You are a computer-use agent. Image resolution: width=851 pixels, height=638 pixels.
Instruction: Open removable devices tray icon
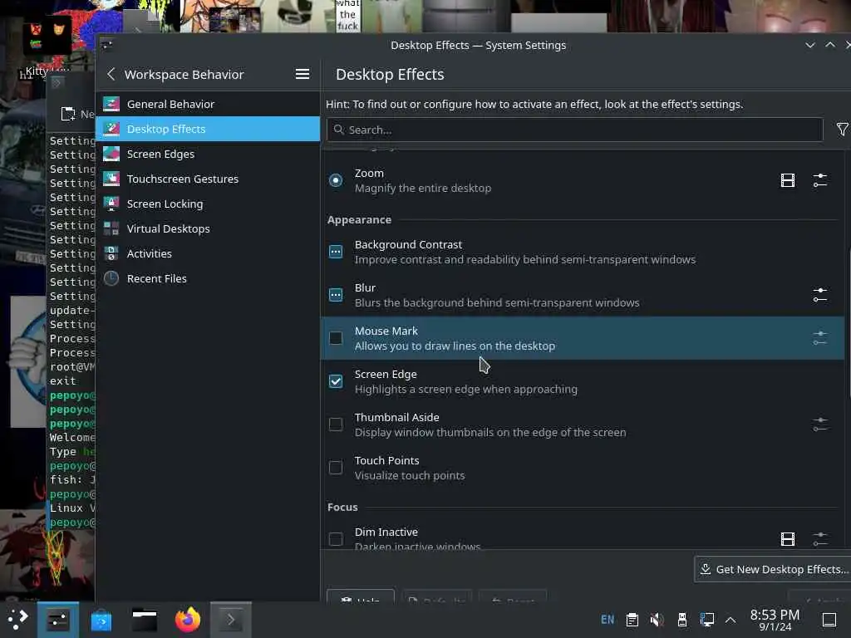tap(682, 620)
